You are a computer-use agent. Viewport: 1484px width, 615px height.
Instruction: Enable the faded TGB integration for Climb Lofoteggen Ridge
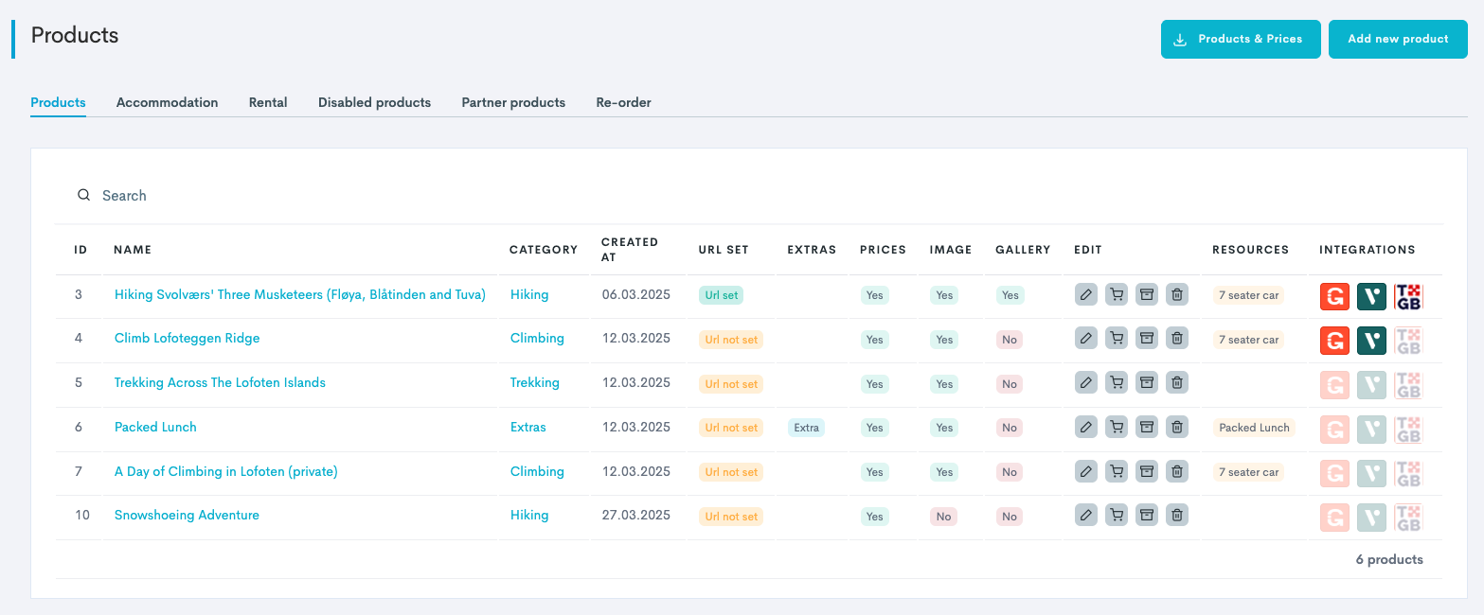tap(1408, 340)
